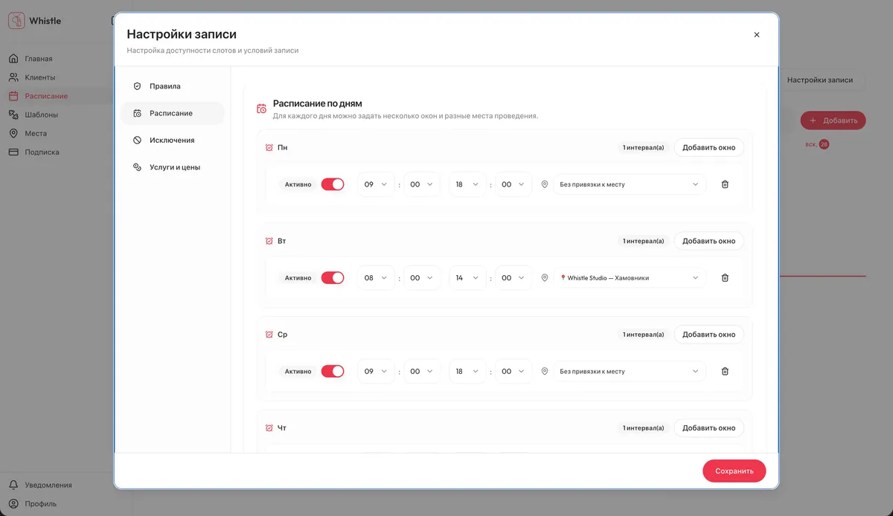Image resolution: width=893 pixels, height=516 pixels.
Task: Open the Вт start hour 08 dropdown
Action: click(x=376, y=278)
